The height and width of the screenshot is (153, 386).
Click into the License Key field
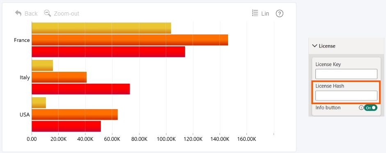tap(346, 74)
